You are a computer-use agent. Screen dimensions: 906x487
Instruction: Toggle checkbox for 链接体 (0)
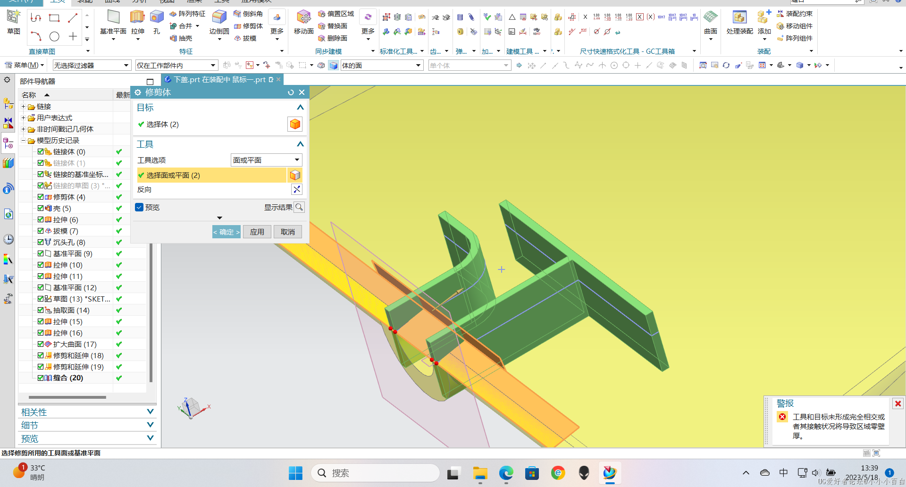tap(41, 151)
